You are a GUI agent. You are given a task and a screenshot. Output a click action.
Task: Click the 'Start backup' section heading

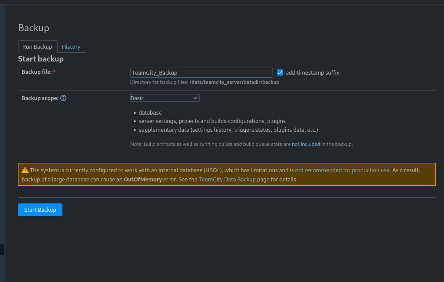coord(41,59)
